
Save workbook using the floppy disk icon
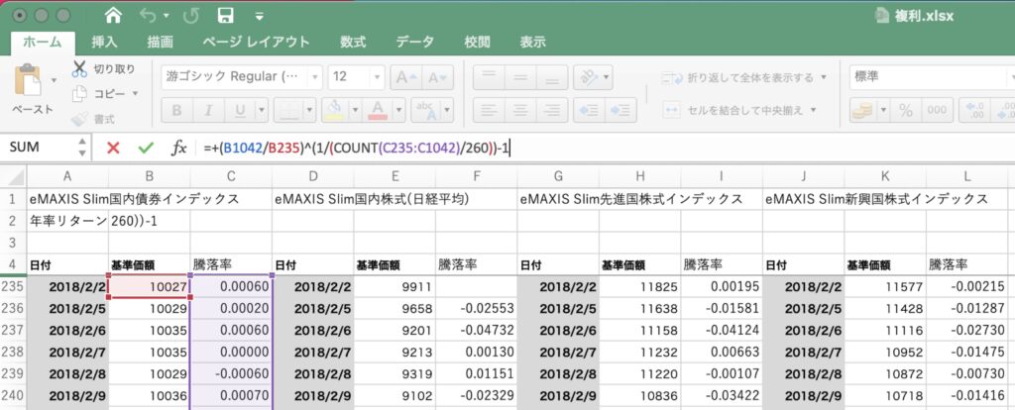tap(225, 15)
